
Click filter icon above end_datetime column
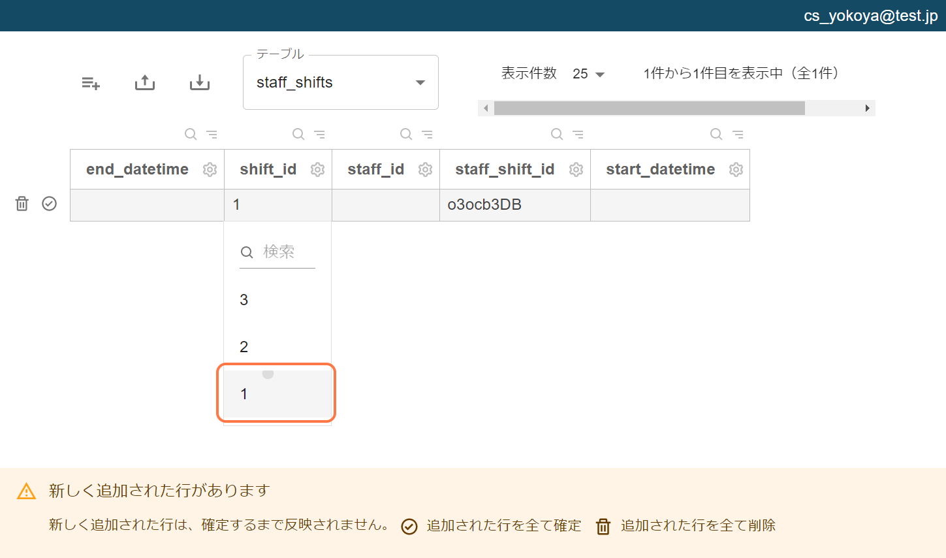(212, 134)
